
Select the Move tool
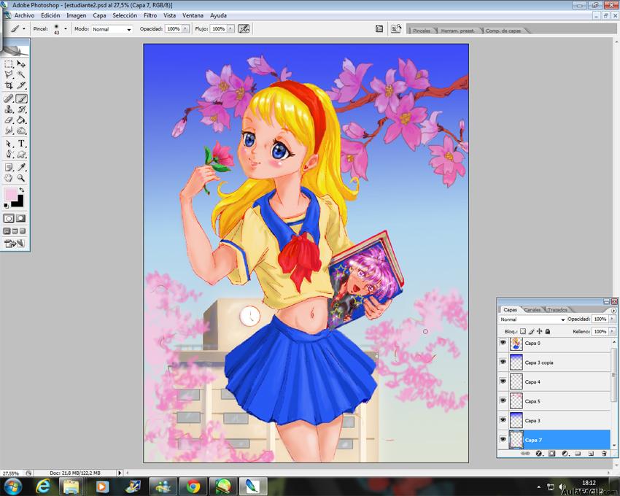(21, 64)
